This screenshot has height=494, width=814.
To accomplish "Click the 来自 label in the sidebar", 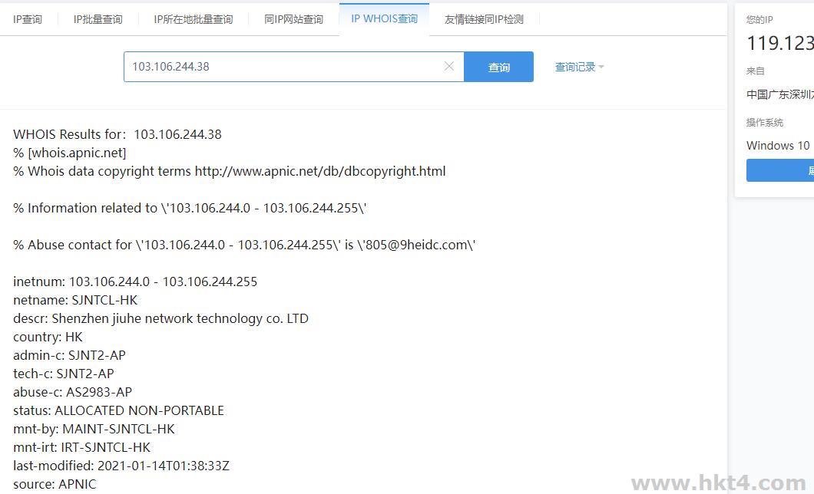I will click(x=756, y=71).
